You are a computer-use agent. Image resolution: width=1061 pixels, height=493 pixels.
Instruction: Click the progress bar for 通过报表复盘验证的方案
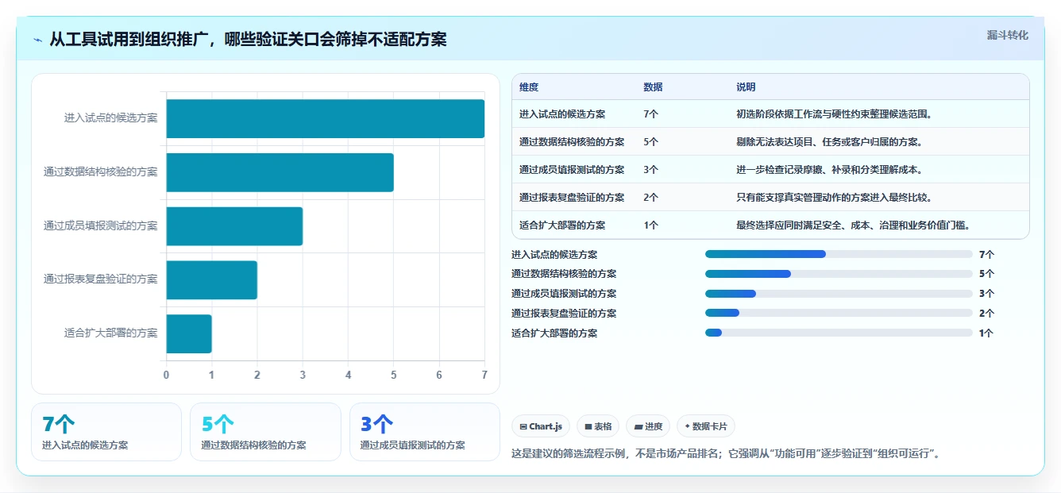pos(839,314)
